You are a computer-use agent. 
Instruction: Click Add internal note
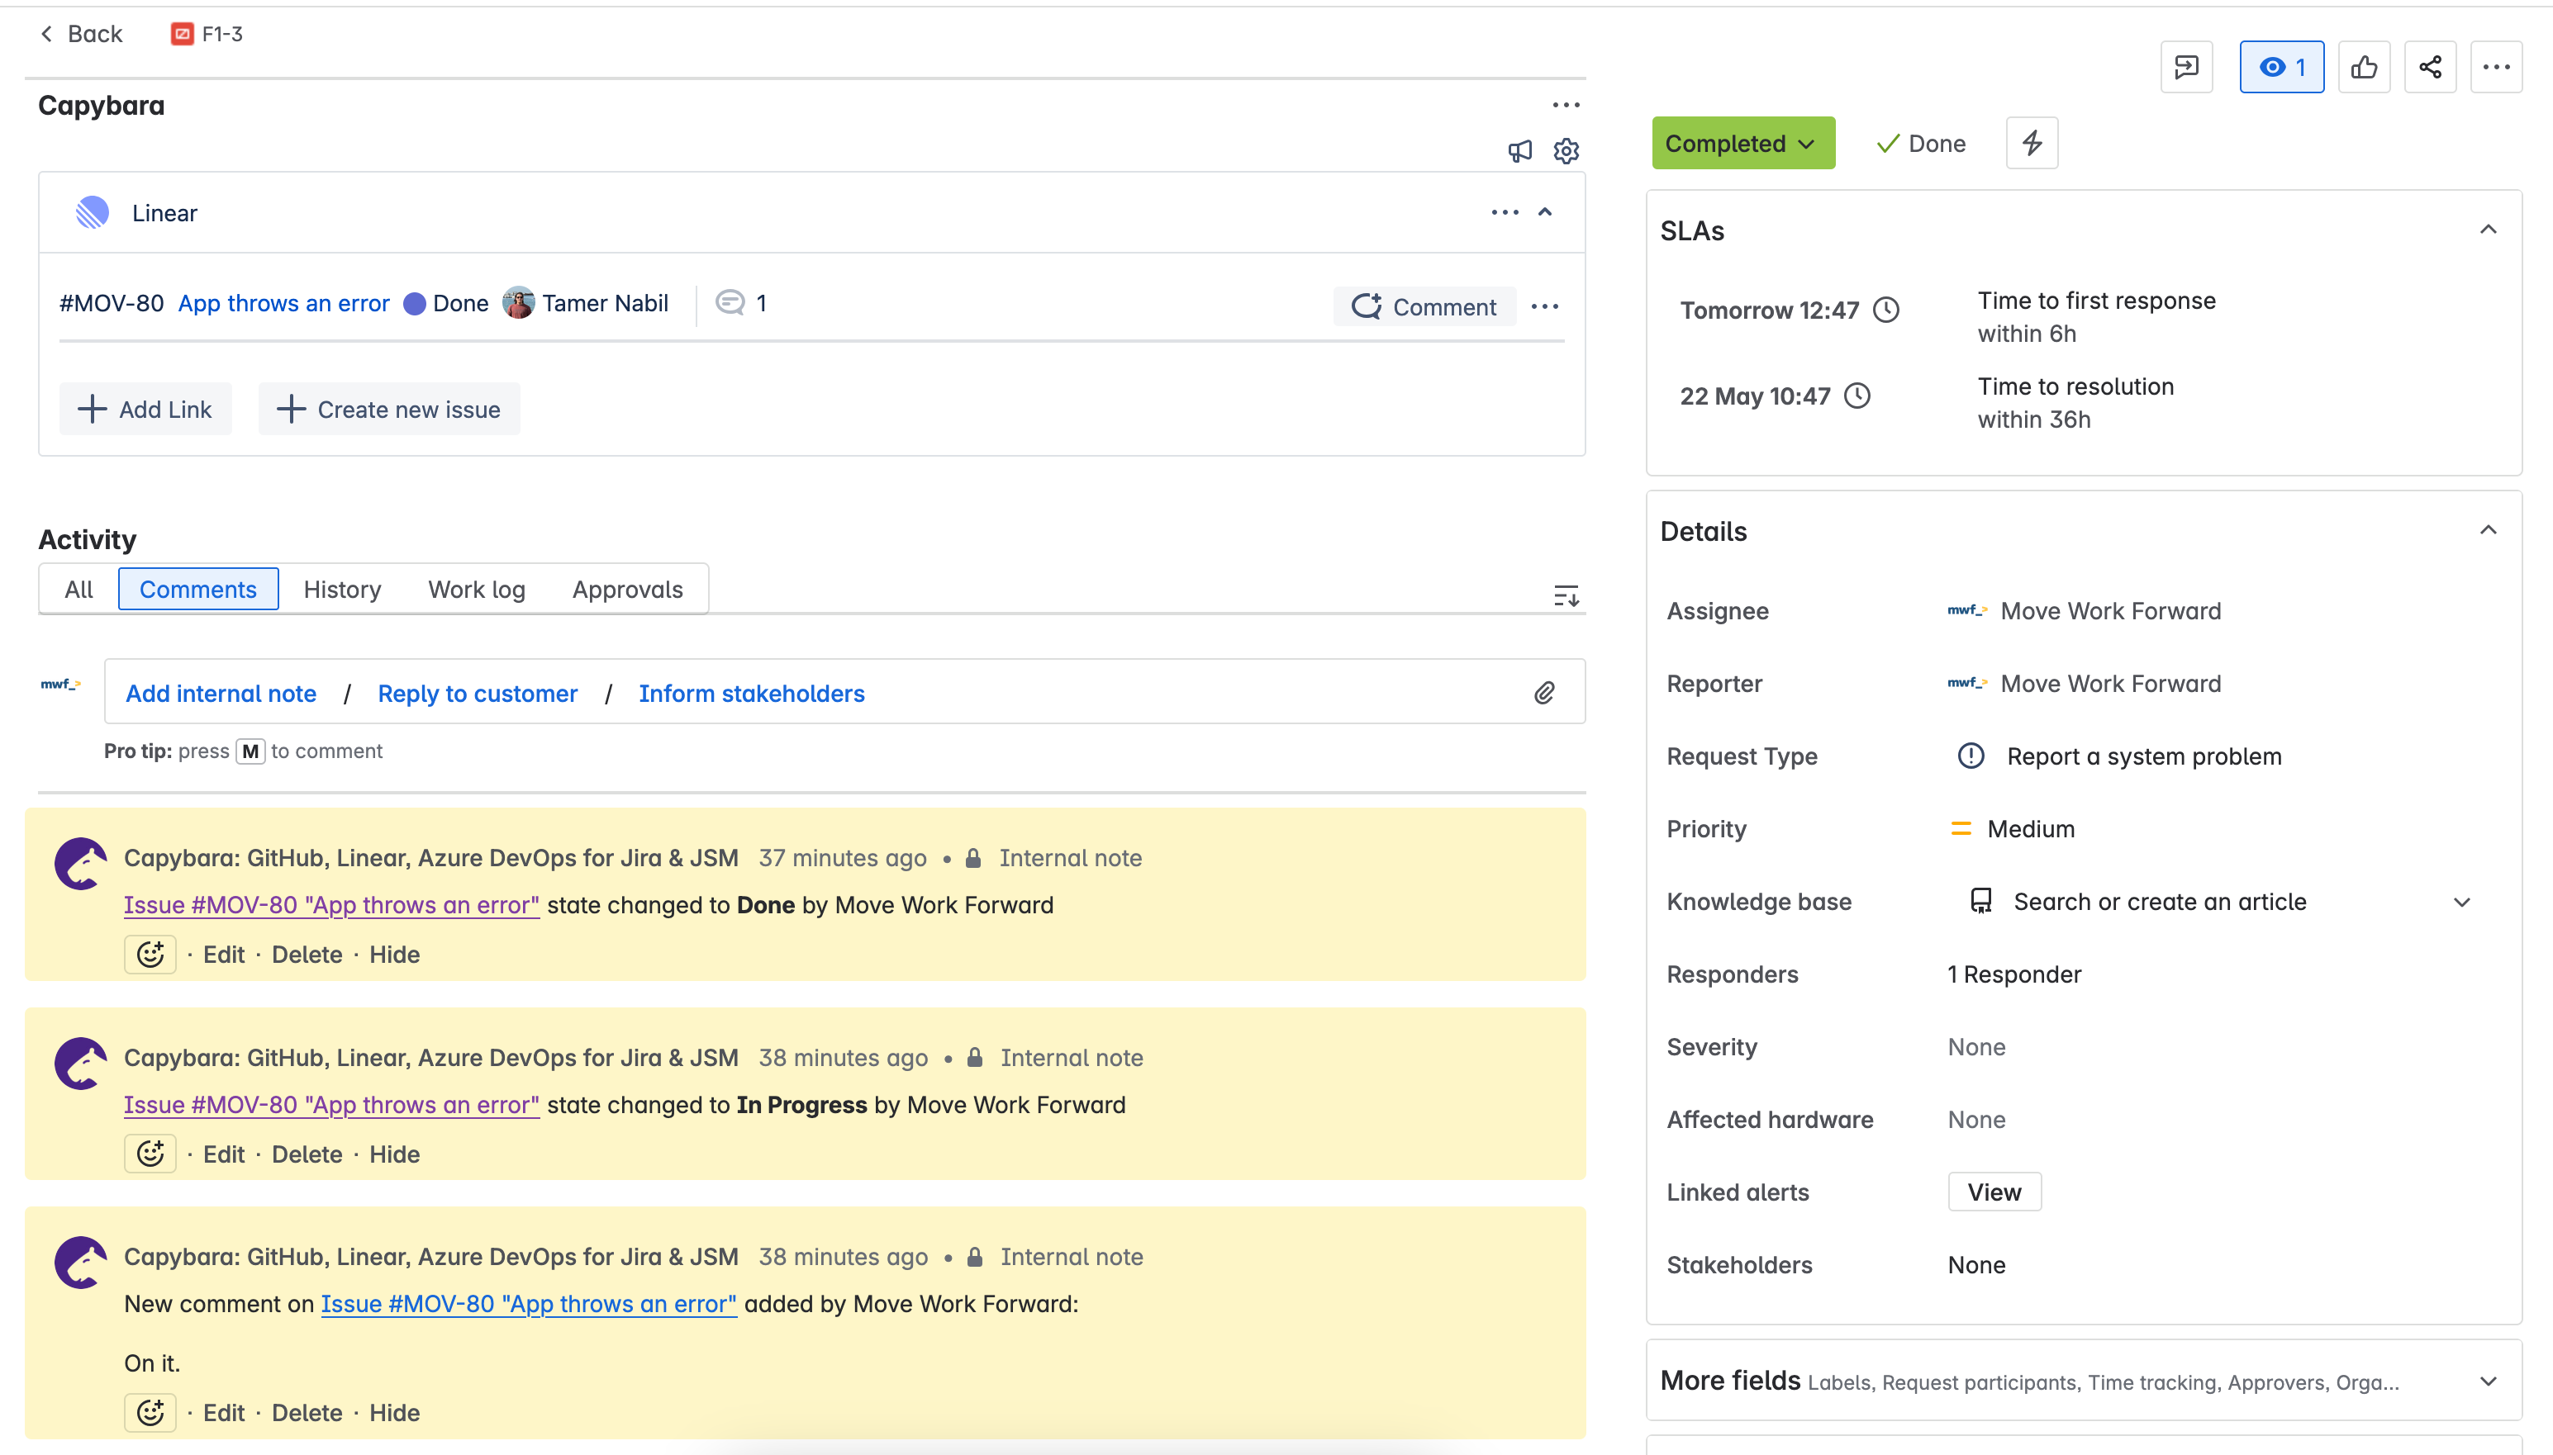point(221,694)
